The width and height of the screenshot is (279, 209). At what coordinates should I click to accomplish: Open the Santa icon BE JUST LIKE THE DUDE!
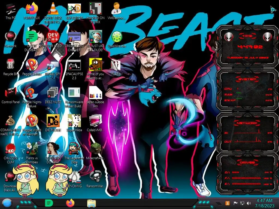pyautogui.click(x=96, y=41)
